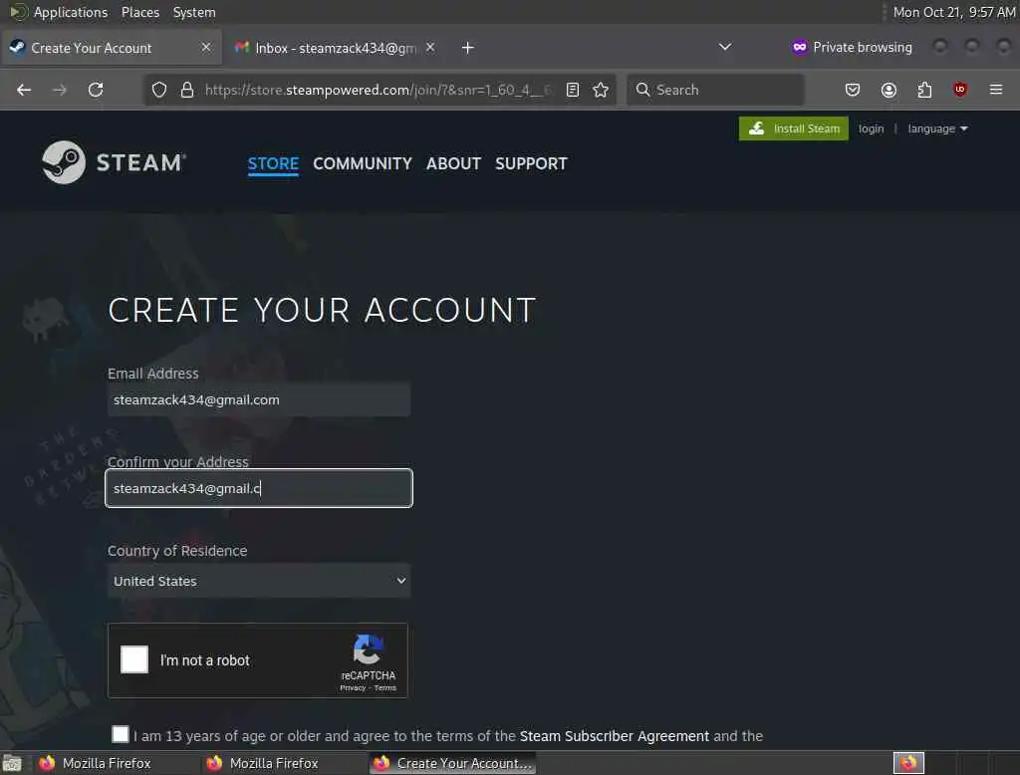Screen dimensions: 1020x775
Task: Click the Email Address input field
Action: 259,399
